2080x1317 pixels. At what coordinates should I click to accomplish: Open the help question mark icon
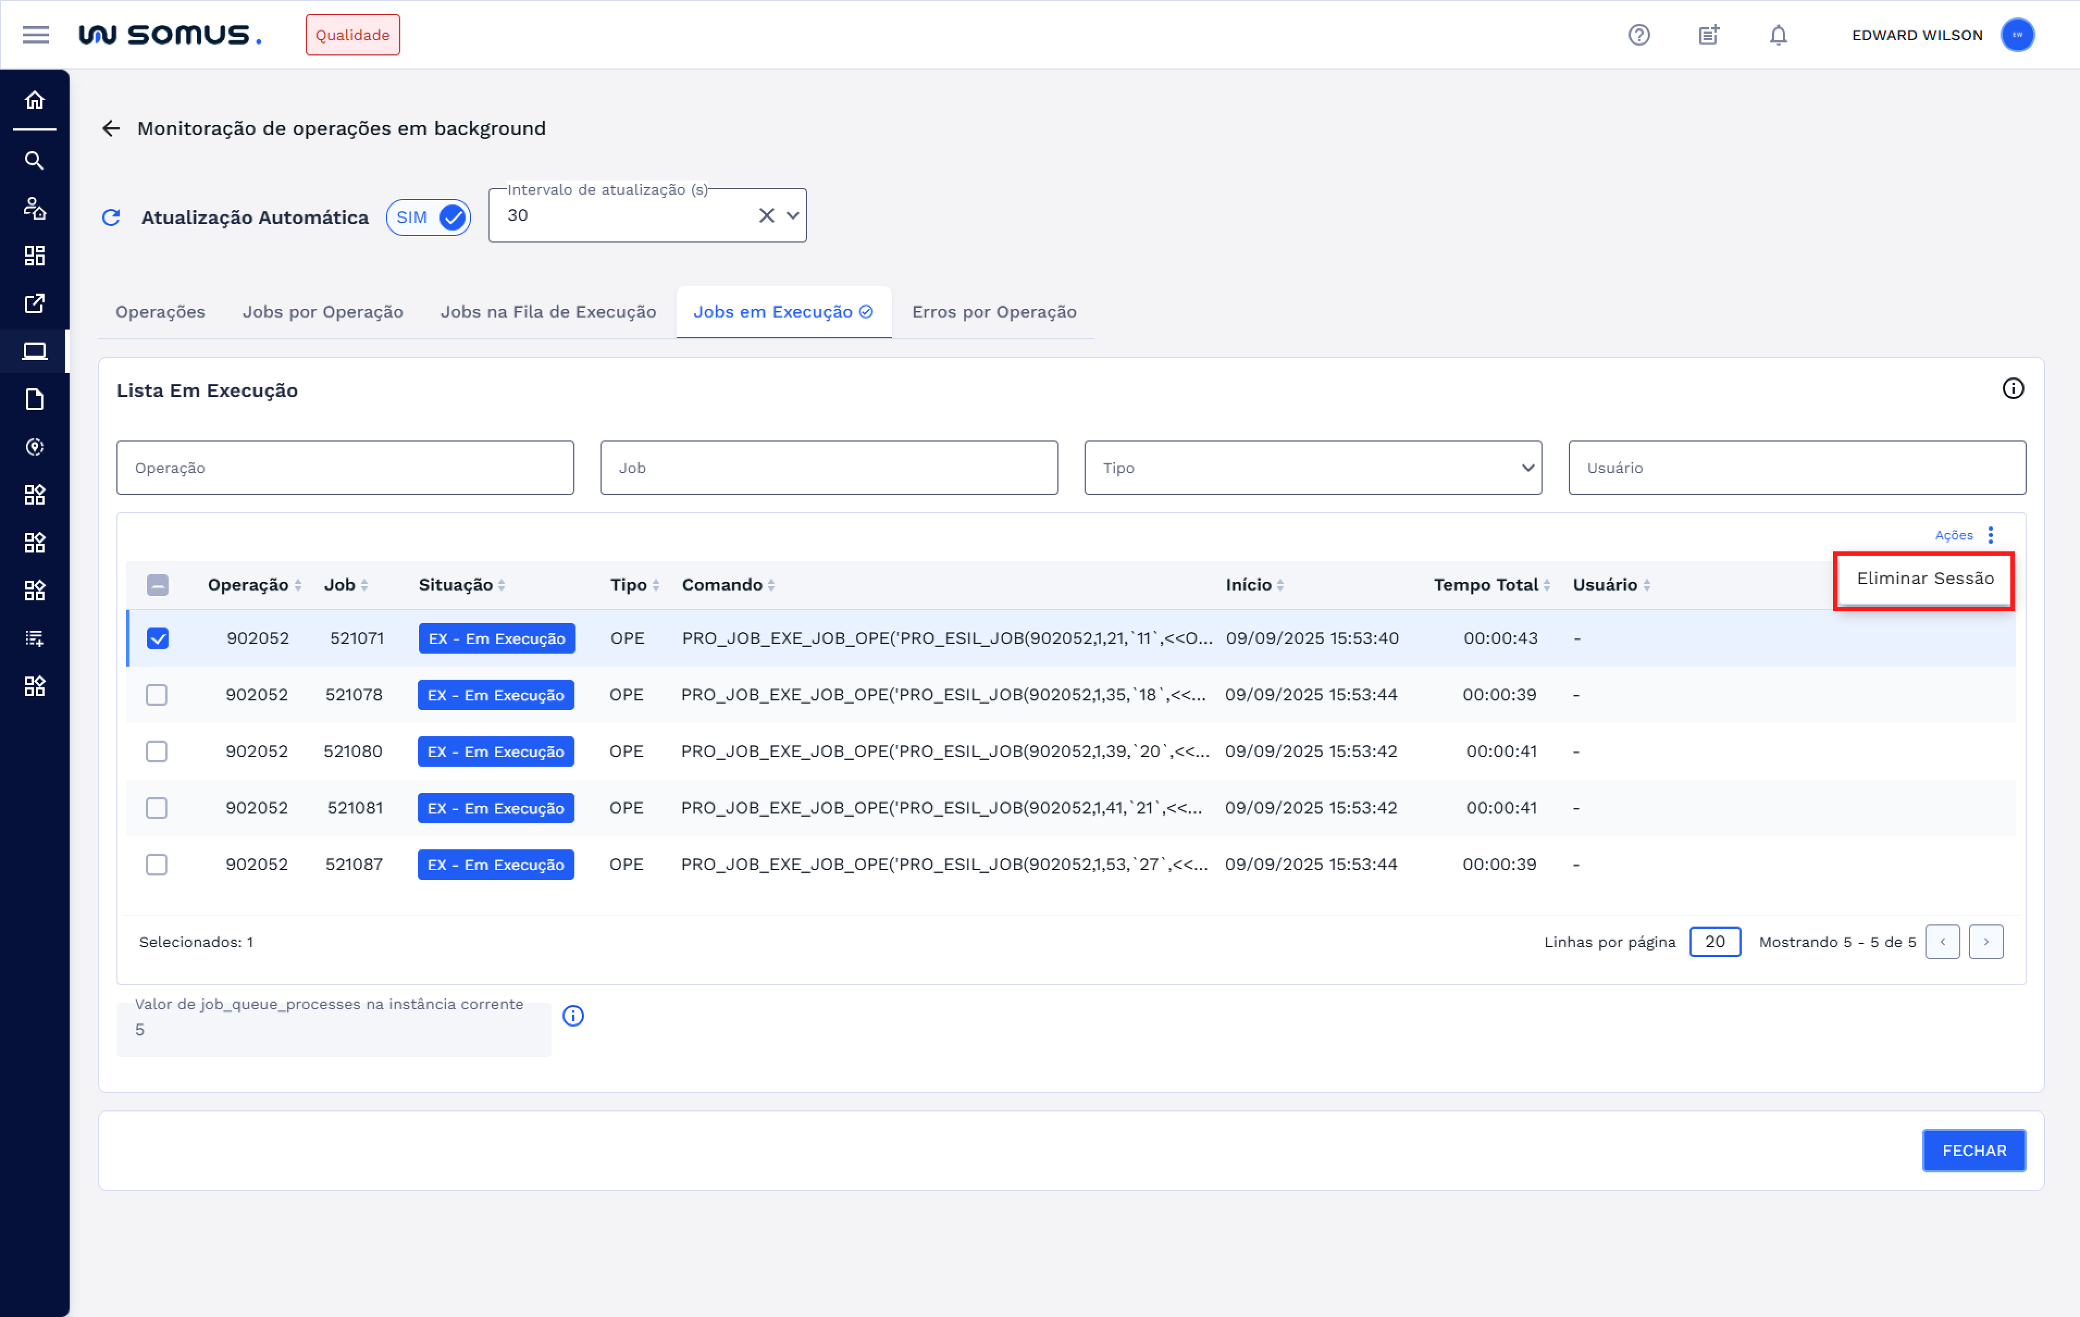[x=1639, y=35]
